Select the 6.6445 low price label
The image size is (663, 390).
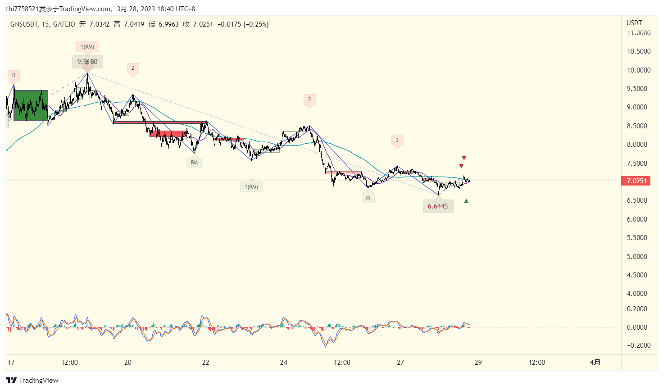(x=438, y=206)
